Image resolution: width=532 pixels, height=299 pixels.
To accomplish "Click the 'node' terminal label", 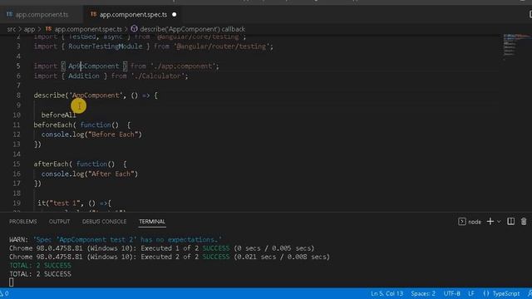I will (x=475, y=222).
